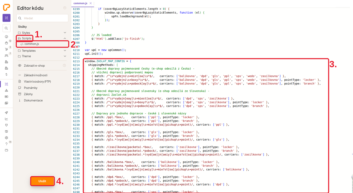This screenshot has width=353, height=193.
Task: Expand the Templates folder chevron
Action: pyautogui.click(x=65, y=51)
